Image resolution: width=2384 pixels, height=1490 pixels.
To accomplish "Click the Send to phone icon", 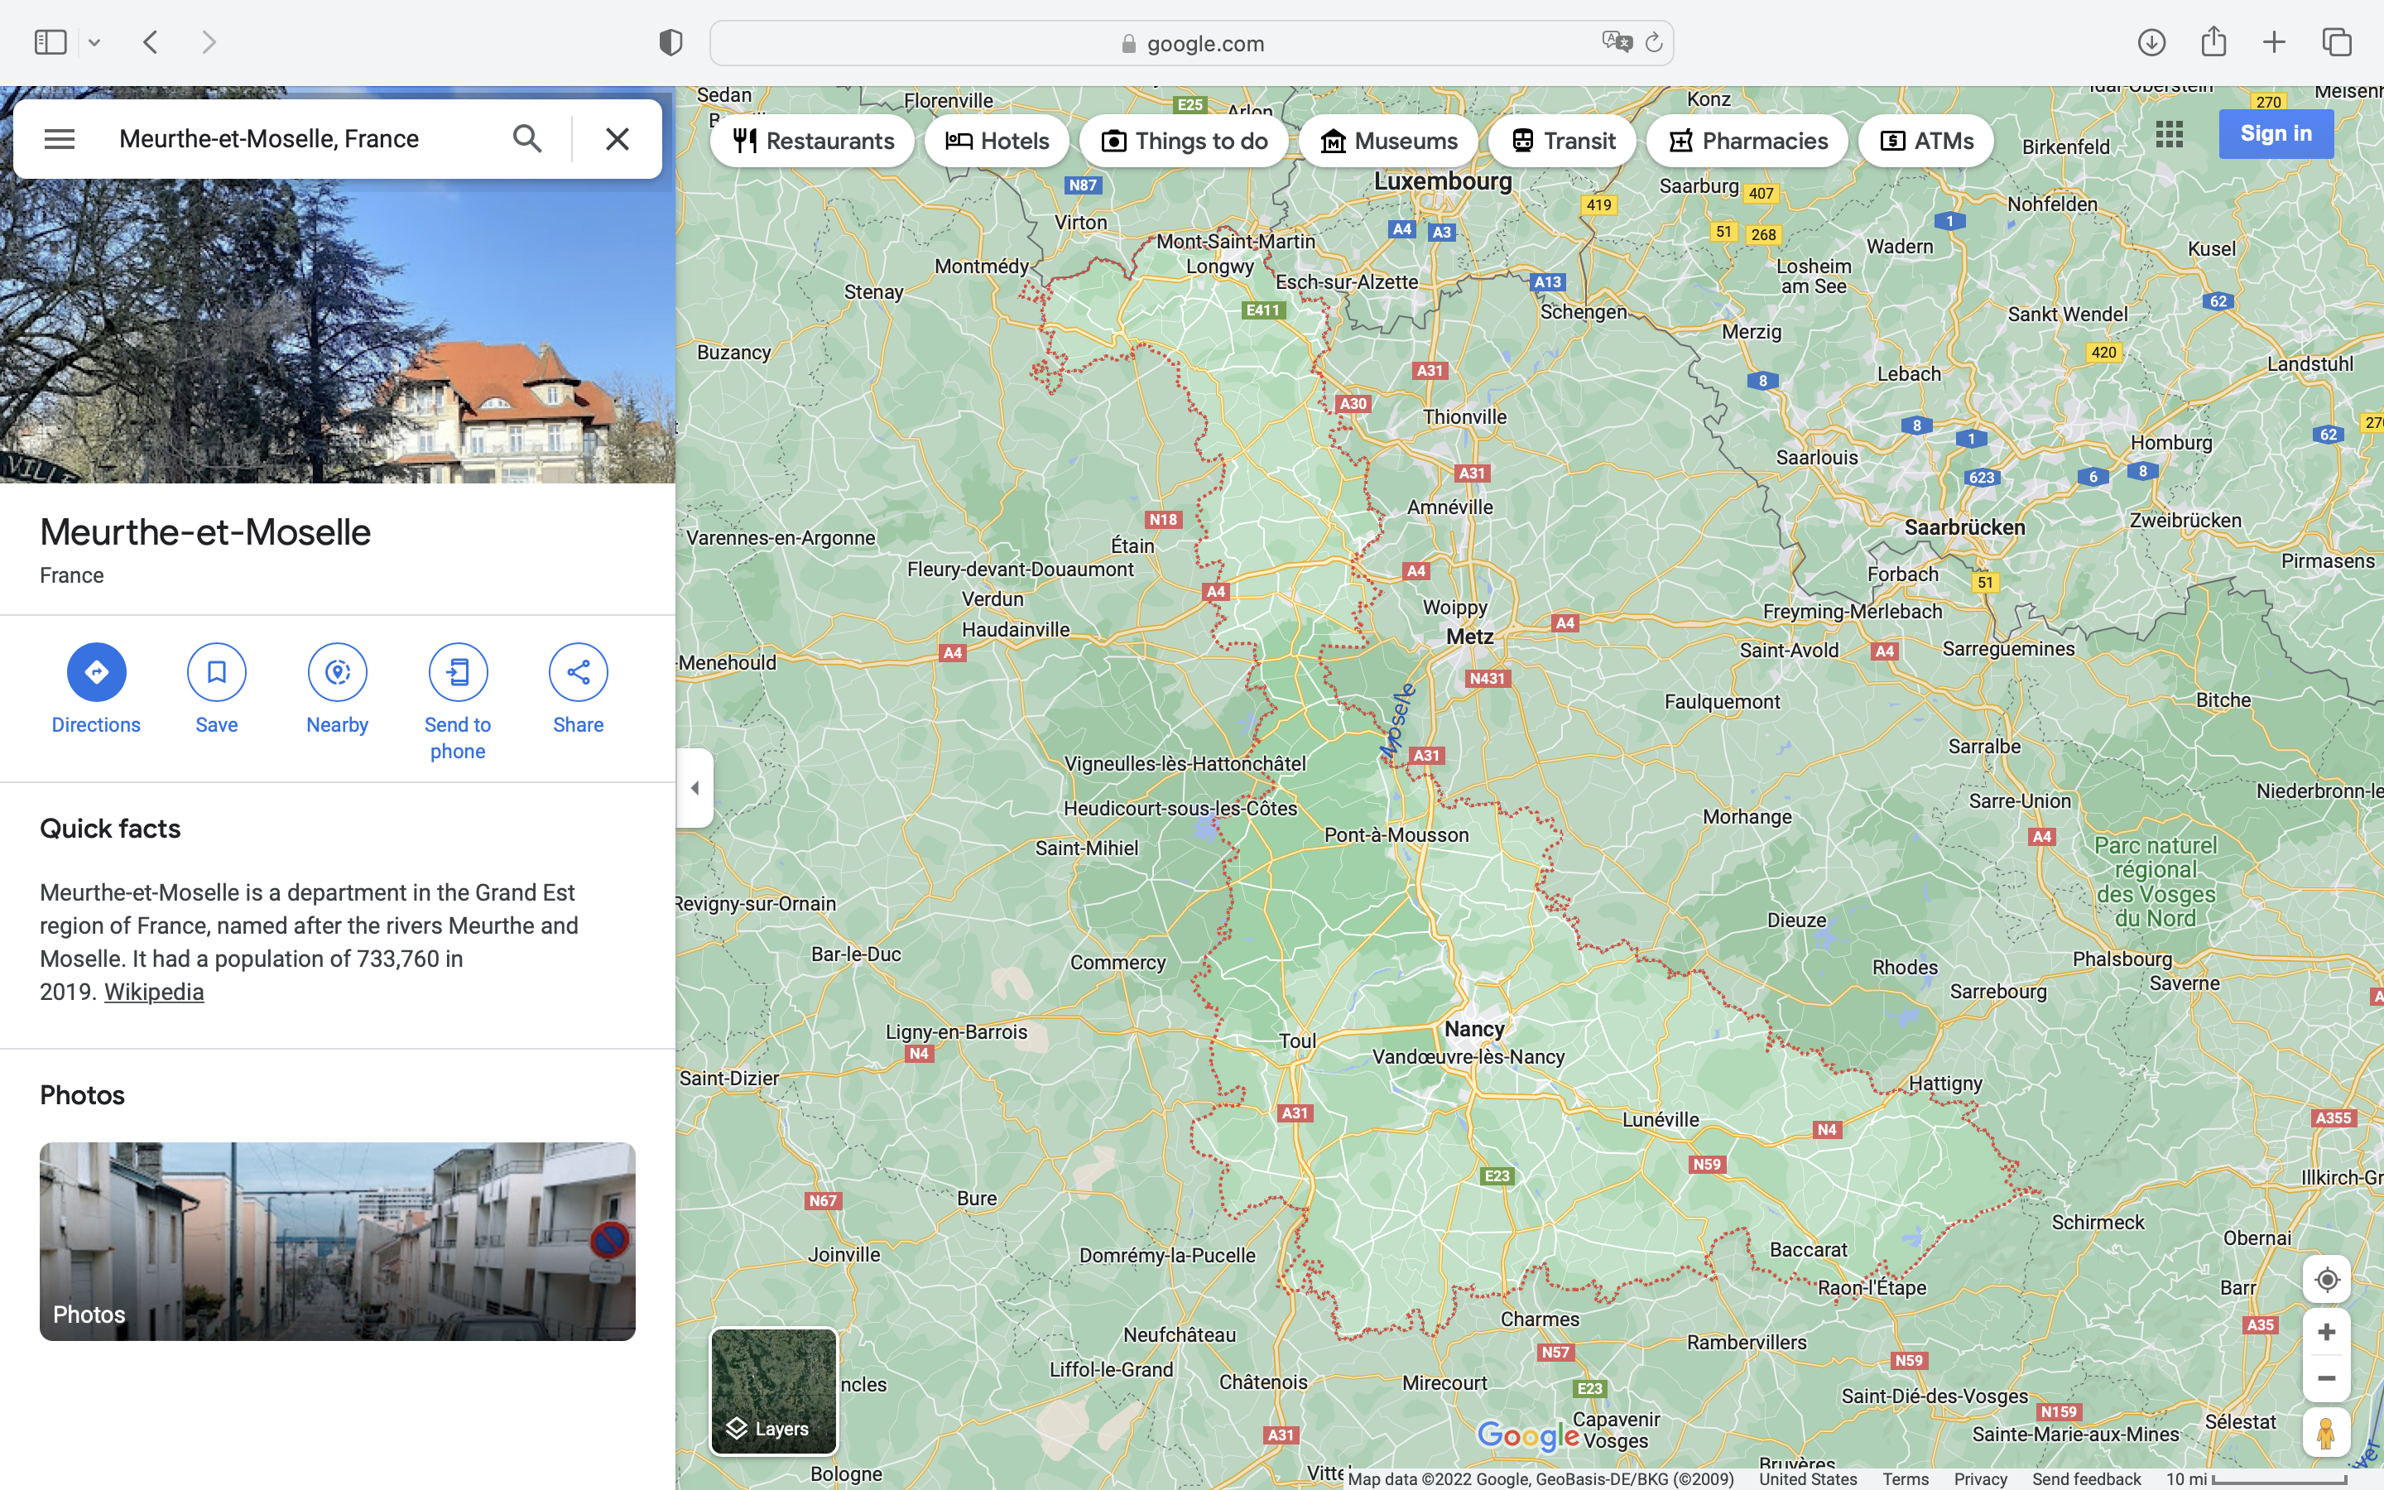I will tap(458, 672).
